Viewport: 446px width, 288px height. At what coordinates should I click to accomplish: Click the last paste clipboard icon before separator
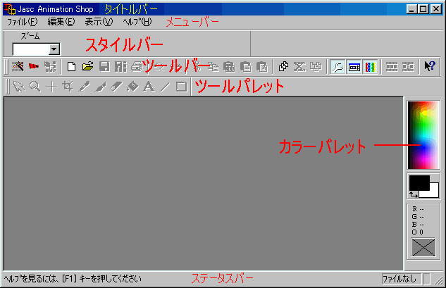click(x=262, y=67)
